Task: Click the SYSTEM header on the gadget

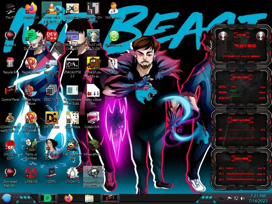Action: pyautogui.click(x=241, y=77)
